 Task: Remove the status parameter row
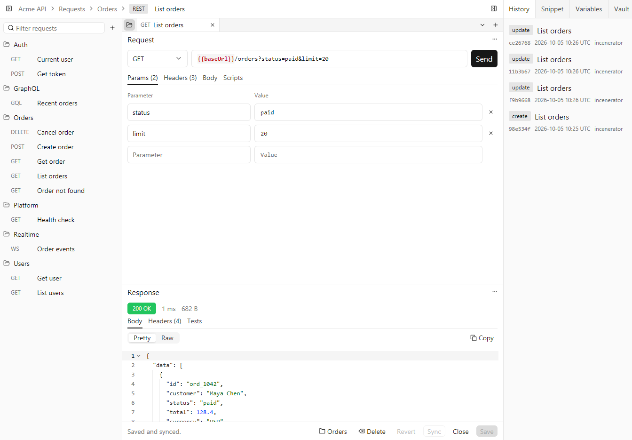pyautogui.click(x=491, y=112)
